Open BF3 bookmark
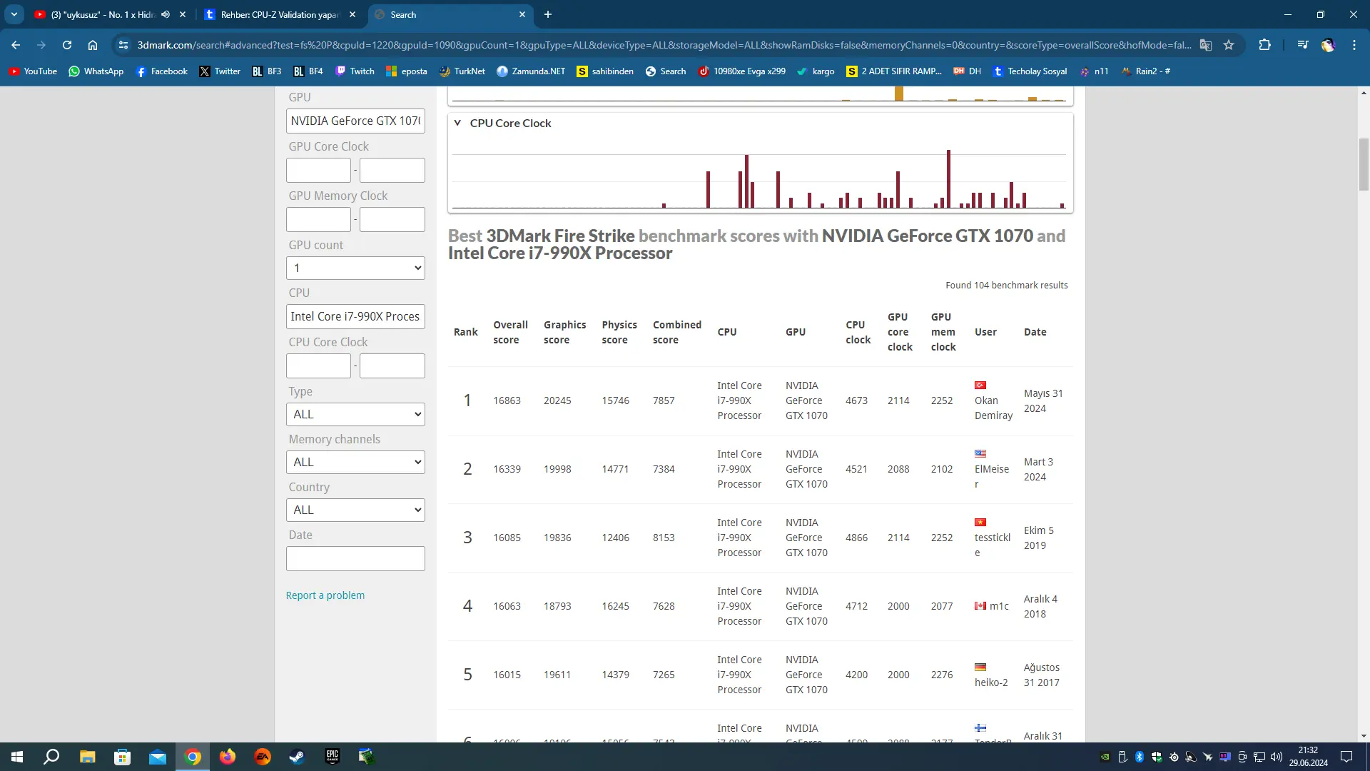This screenshot has width=1370, height=771. [267, 71]
